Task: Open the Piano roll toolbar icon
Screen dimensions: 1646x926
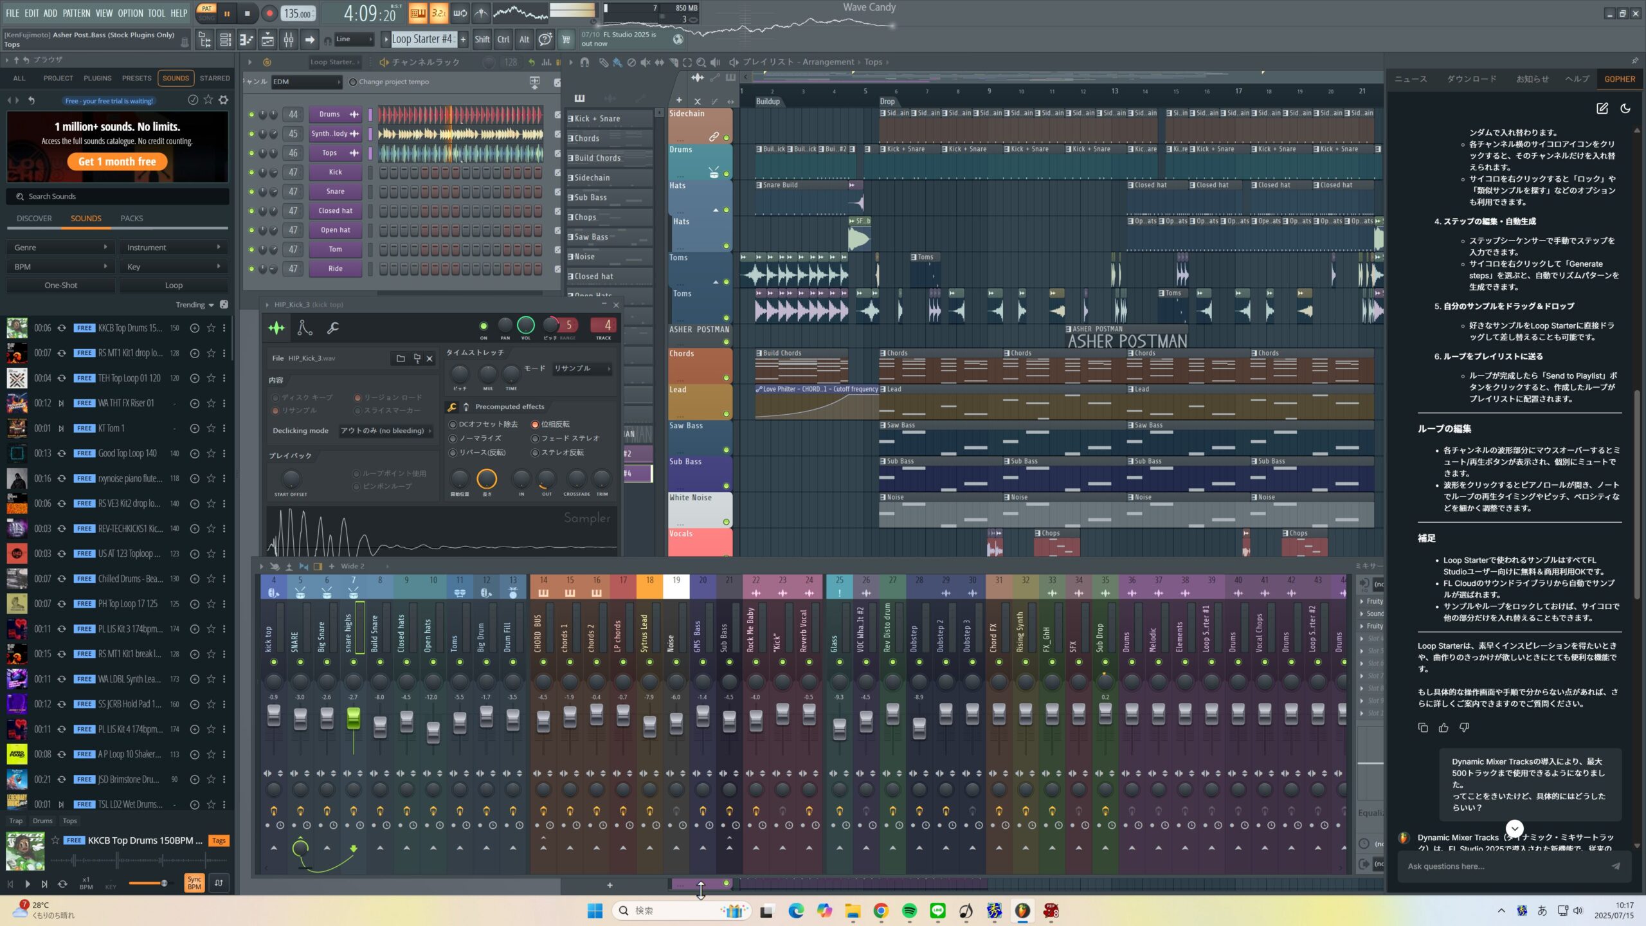Action: tap(246, 40)
